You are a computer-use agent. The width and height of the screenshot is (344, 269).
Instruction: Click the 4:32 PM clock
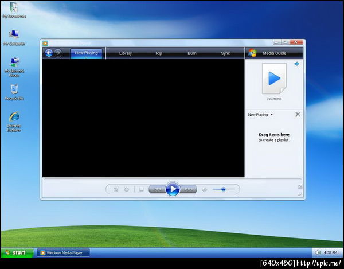point(330,252)
